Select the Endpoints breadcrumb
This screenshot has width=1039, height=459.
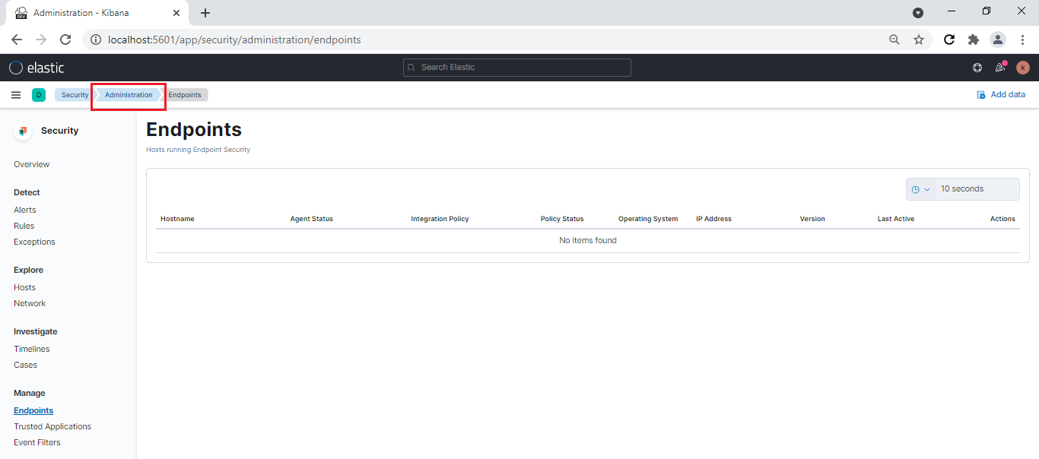186,94
